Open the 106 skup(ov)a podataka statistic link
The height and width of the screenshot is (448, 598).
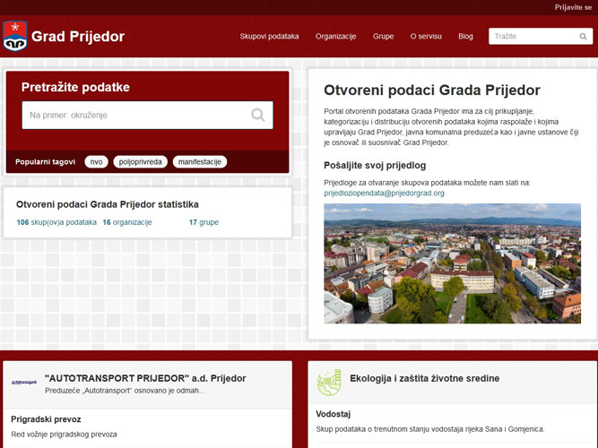click(x=56, y=222)
